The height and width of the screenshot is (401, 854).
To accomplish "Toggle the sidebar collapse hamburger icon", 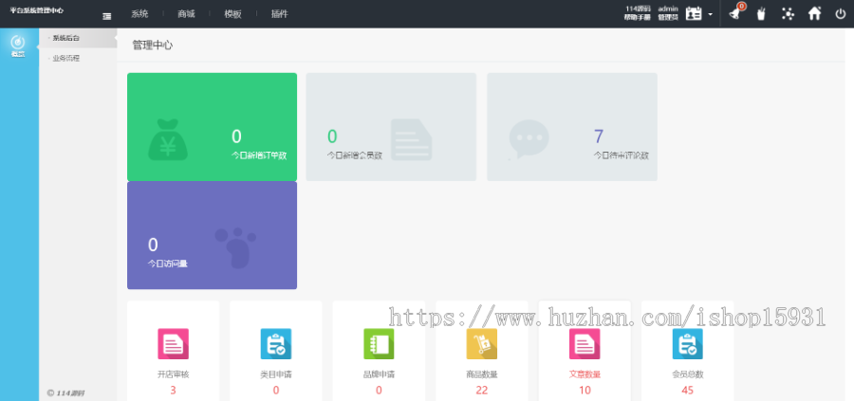I will click(x=106, y=16).
